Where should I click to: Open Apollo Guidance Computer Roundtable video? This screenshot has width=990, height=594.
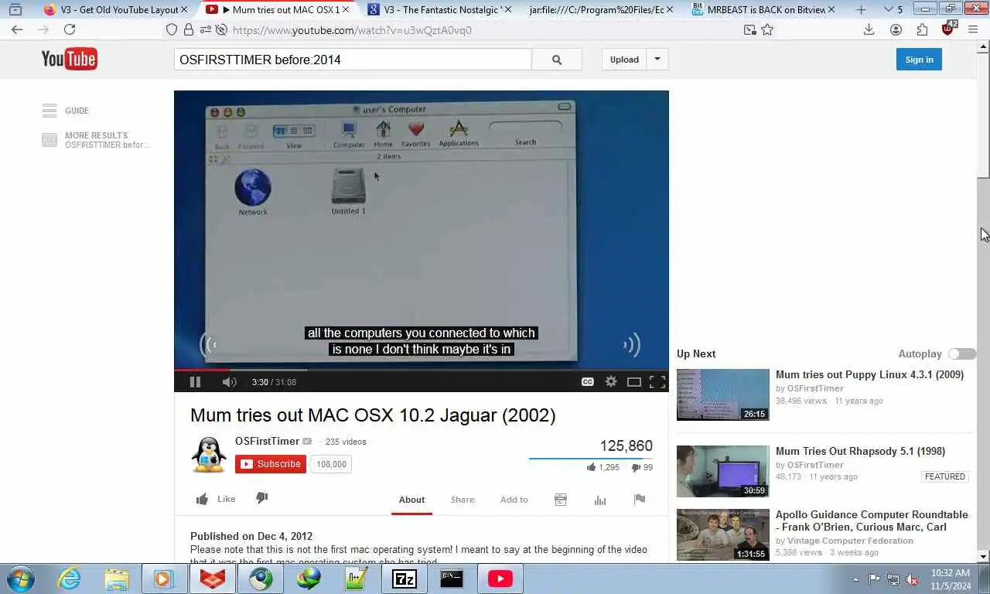(x=872, y=521)
